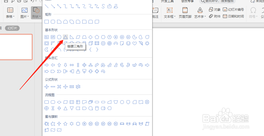Choose the double-arrow line connector
The image size is (264, 136).
(x=59, y=6)
